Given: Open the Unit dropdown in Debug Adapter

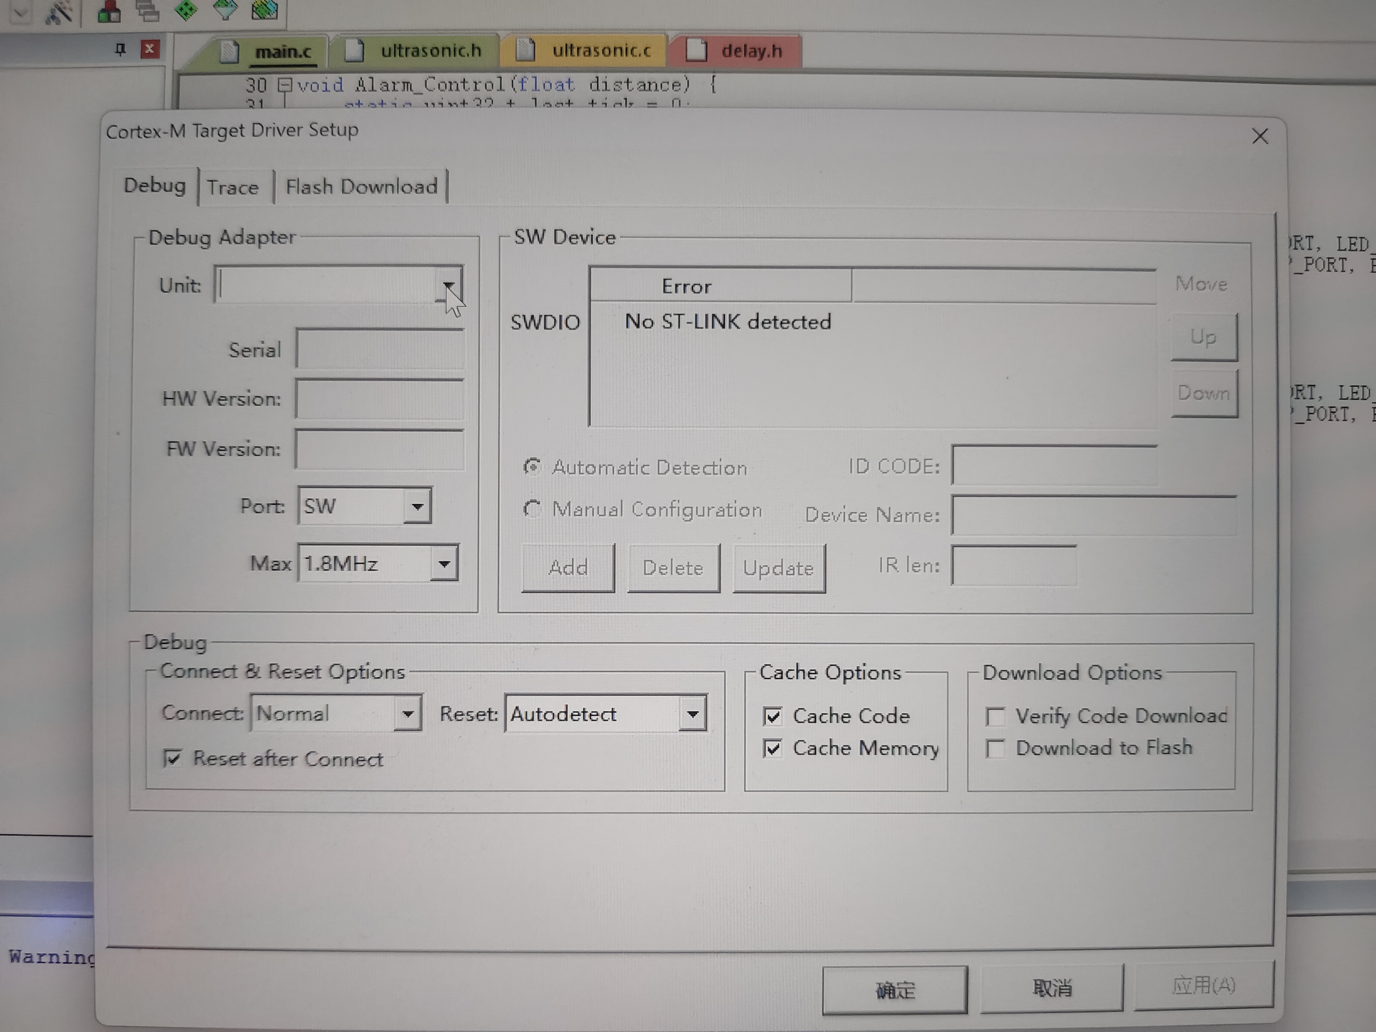Looking at the screenshot, I should click(448, 286).
